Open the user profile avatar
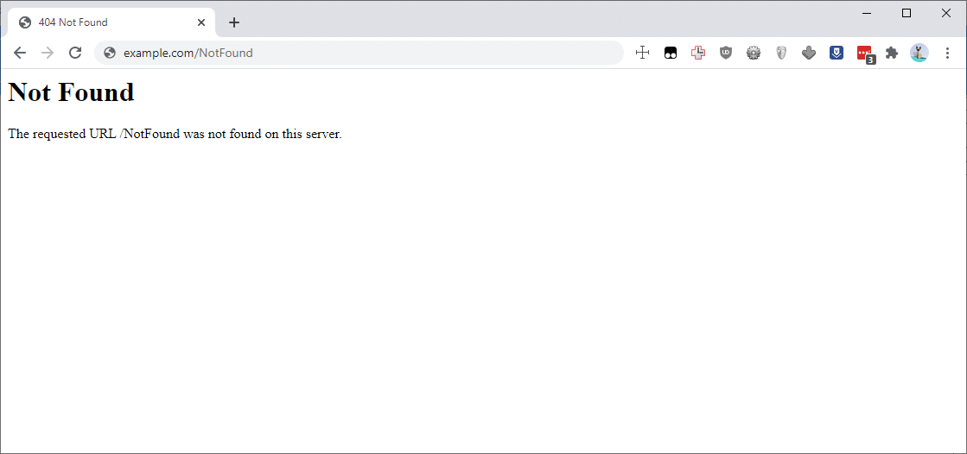The height and width of the screenshot is (454, 967). click(x=919, y=53)
